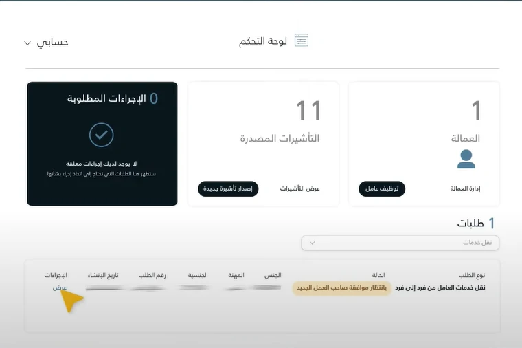Click the dashboard icon beside لوحة التحكم
Viewport: 522px width, 348px height.
tap(302, 41)
